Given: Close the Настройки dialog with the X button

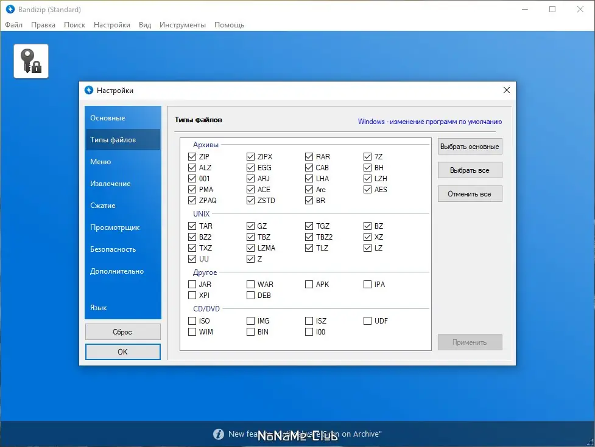Looking at the screenshot, I should (507, 90).
